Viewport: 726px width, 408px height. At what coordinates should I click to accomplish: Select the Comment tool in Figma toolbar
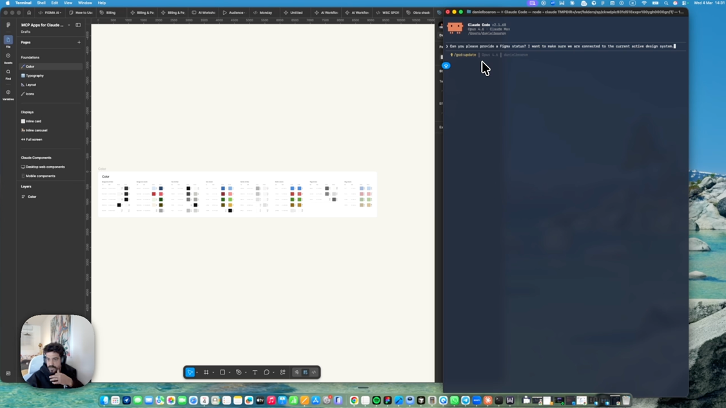(266, 373)
